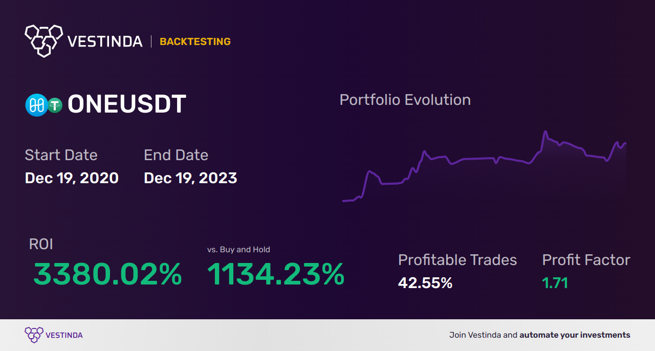
Task: Click the Profitable Trades label
Action: coord(457,260)
